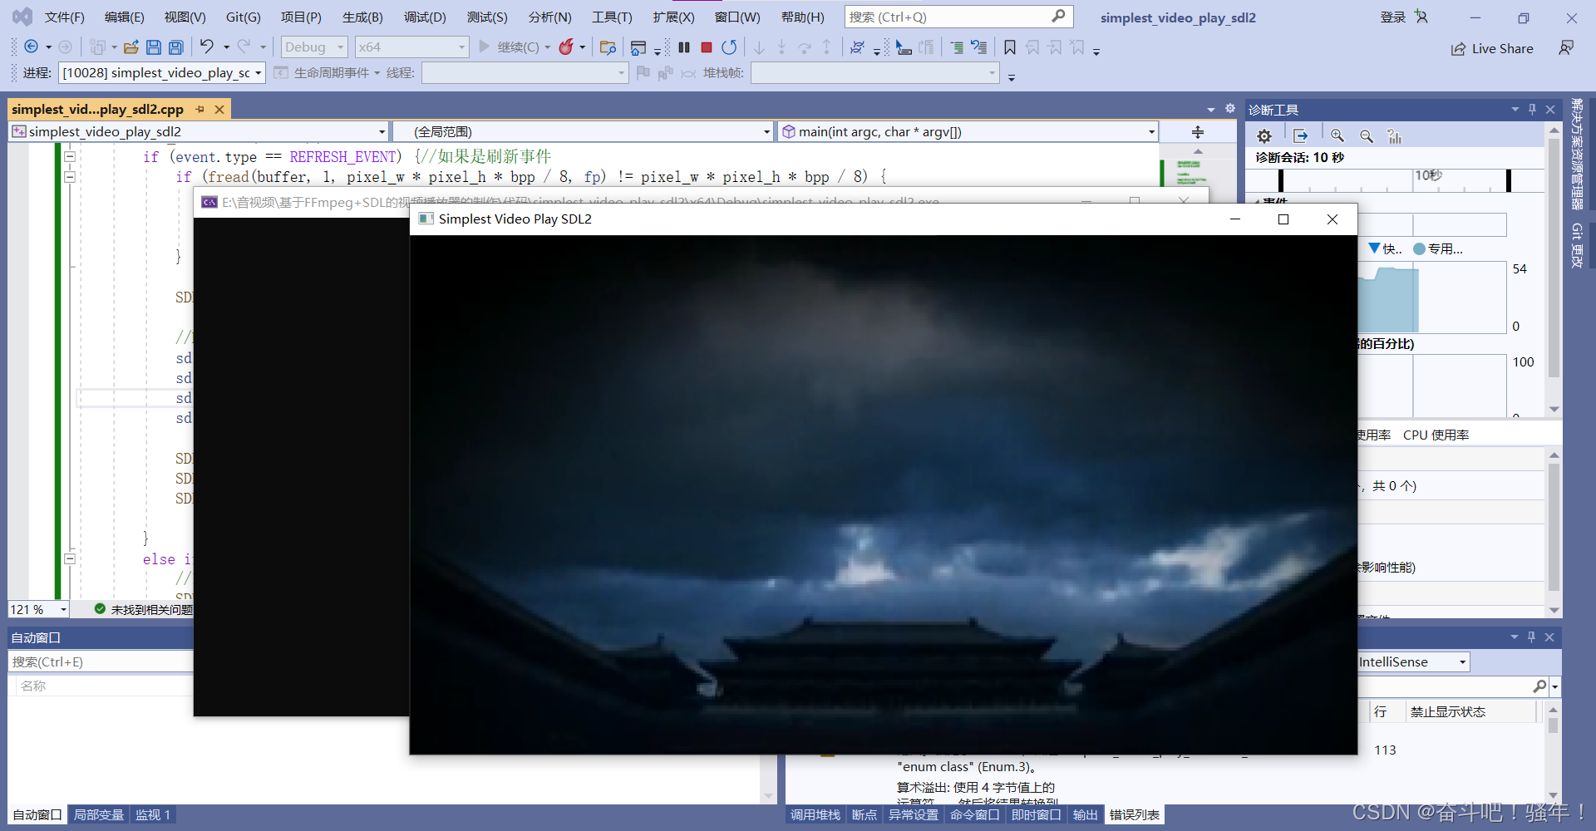Switch to the Output tab
1596x831 pixels.
pyautogui.click(x=1085, y=815)
